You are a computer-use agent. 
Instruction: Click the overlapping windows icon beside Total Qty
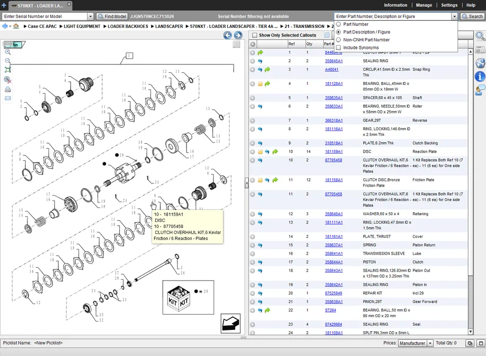coord(470,343)
